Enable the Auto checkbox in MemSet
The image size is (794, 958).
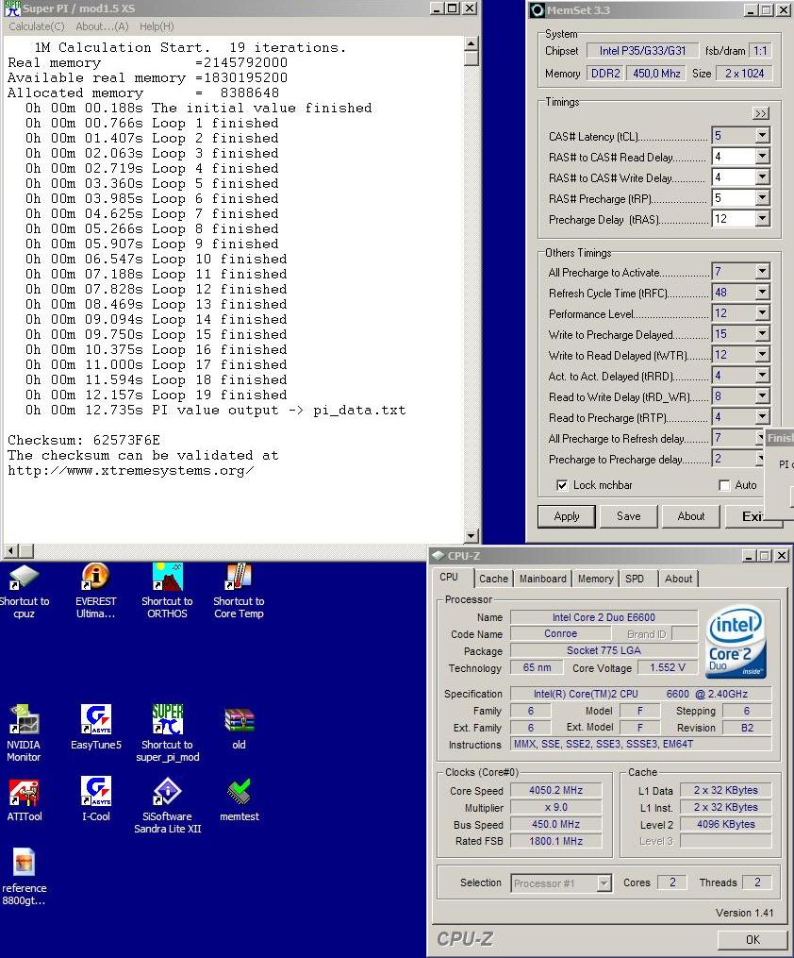point(724,485)
